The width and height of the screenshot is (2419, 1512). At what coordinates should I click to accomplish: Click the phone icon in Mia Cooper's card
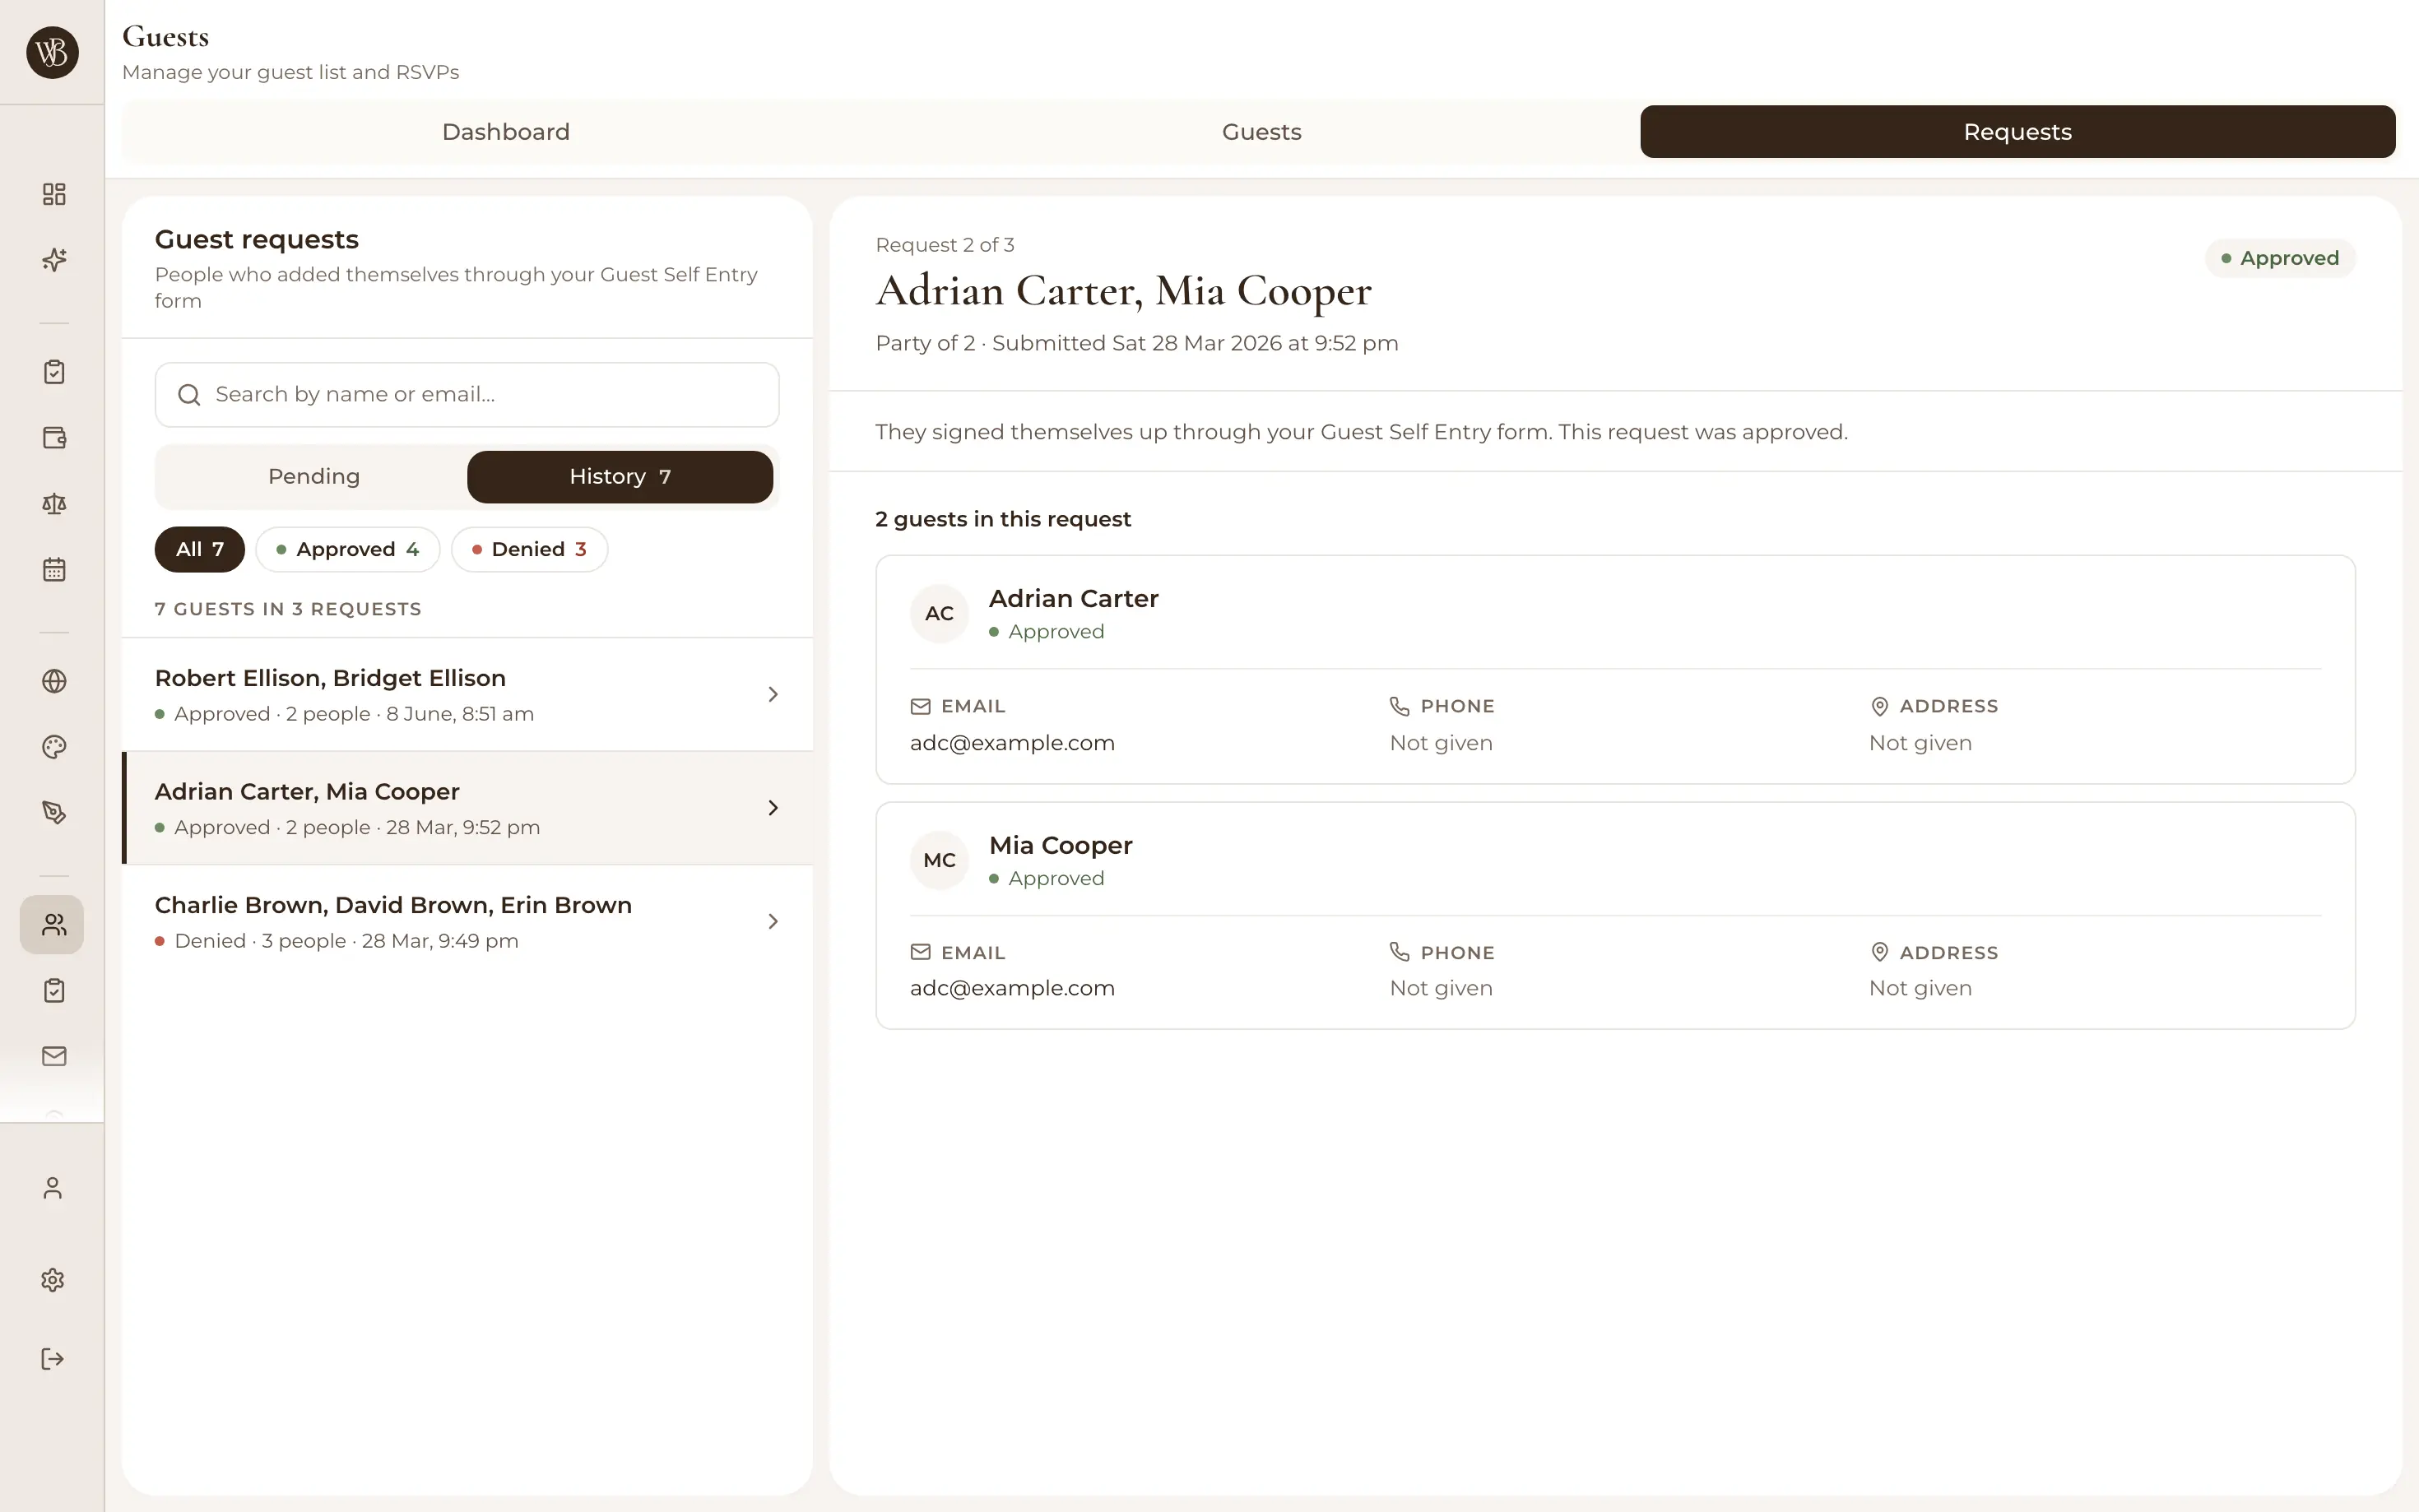click(1399, 952)
